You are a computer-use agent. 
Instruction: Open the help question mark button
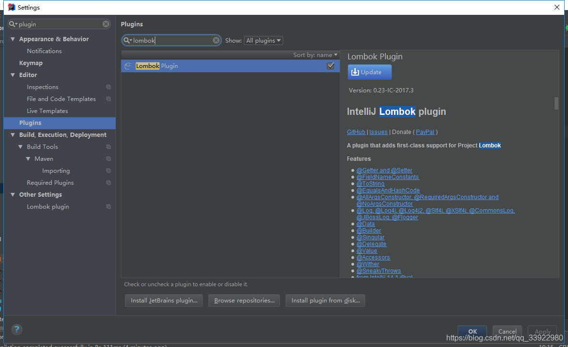pyautogui.click(x=17, y=329)
